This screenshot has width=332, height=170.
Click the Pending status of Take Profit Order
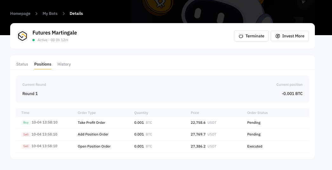254,123
